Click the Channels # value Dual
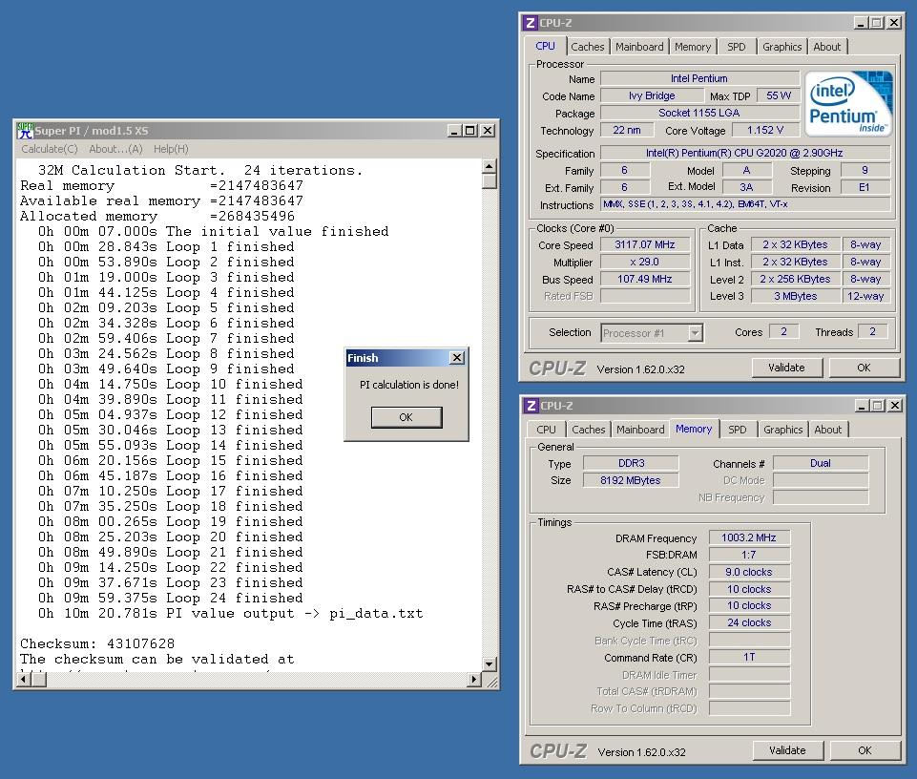917x779 pixels. [821, 464]
